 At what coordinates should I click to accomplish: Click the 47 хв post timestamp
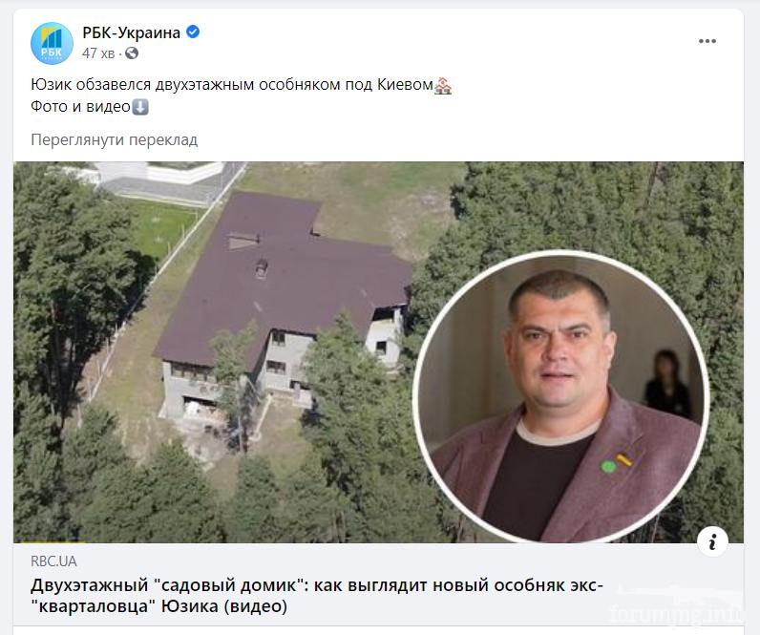(98, 53)
